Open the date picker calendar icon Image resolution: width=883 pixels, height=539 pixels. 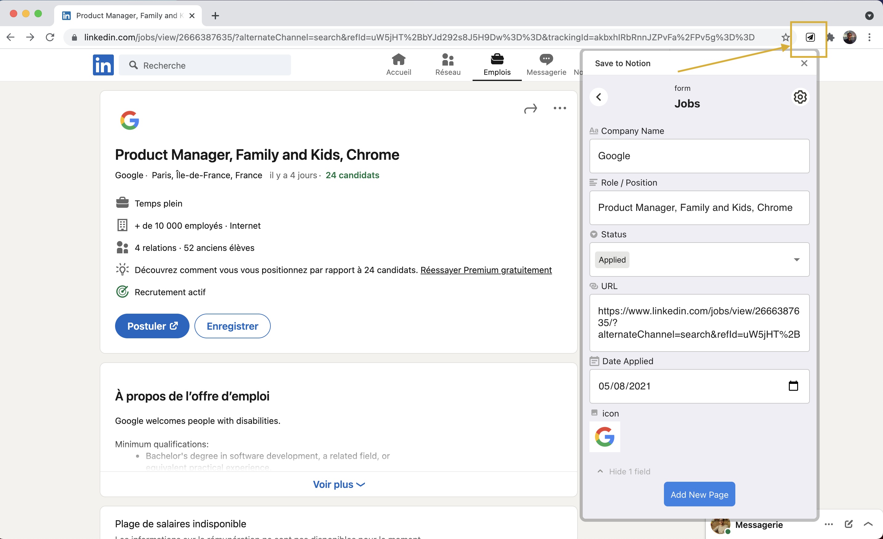pos(793,386)
